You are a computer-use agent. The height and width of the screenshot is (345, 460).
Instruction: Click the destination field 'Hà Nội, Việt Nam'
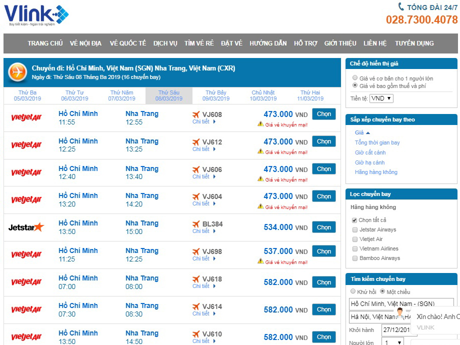[380, 317]
